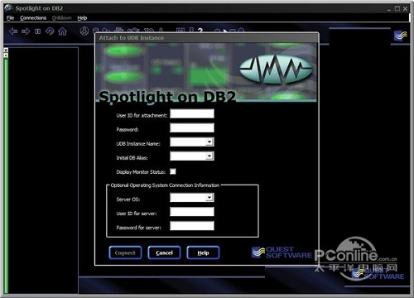Toggle the Display Monitor Status checkbox
Viewport: 414px width, 298px height.
point(173,171)
